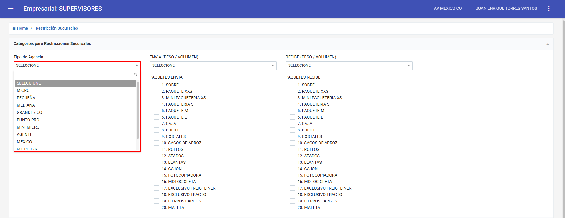Check the 1. SOBRE box under Paquetes Envia
The width and height of the screenshot is (565, 218).
(x=157, y=85)
